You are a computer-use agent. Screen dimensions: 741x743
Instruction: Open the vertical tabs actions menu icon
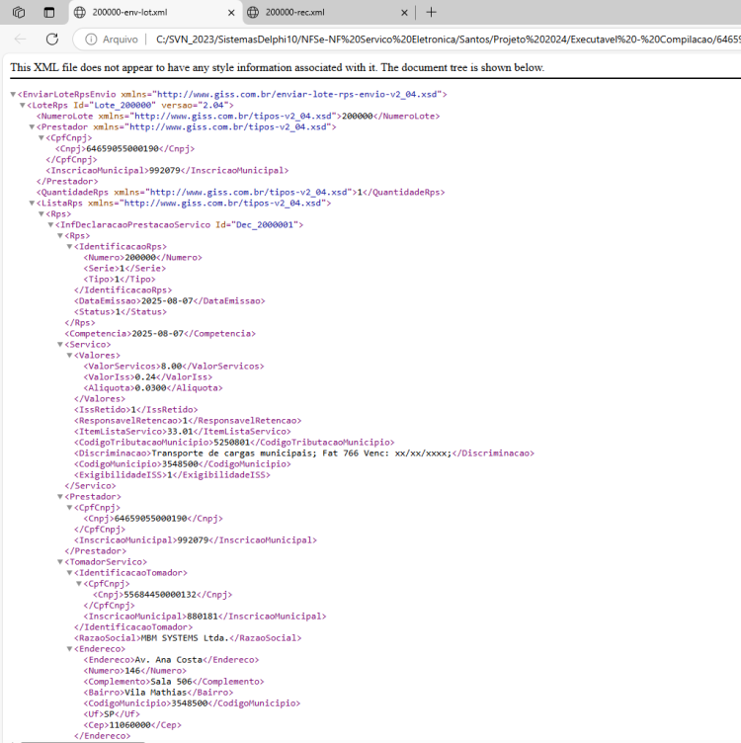pos(48,12)
